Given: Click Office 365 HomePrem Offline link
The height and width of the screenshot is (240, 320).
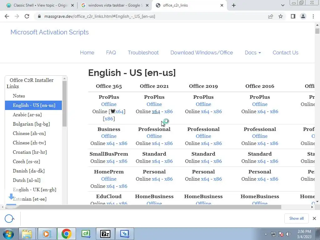Looking at the screenshot, I should click(109, 179).
